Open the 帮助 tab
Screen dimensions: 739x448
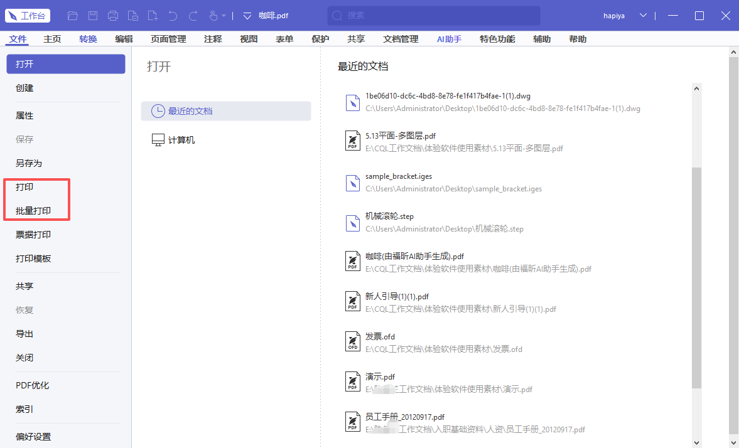tap(578, 39)
